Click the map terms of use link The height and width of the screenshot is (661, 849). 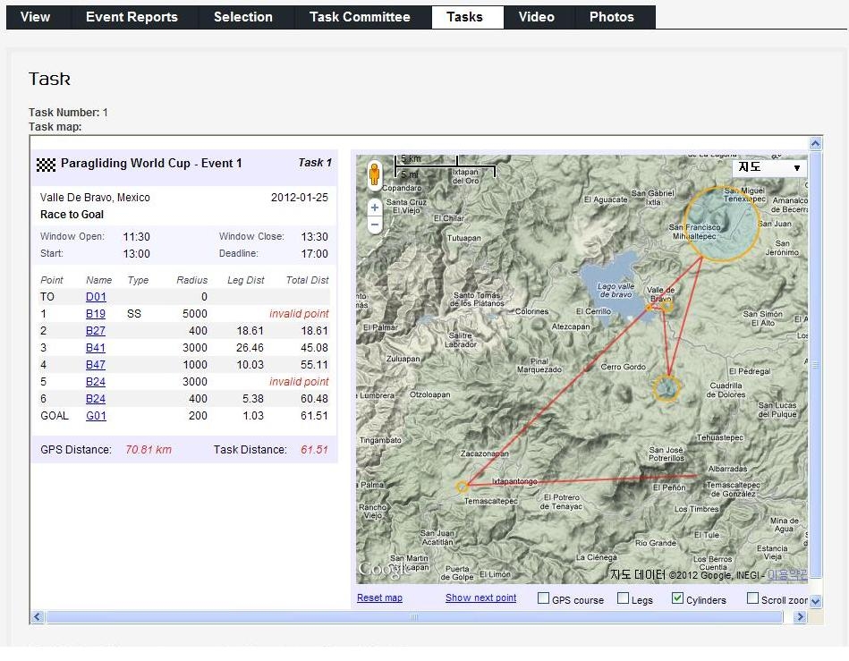(x=787, y=575)
